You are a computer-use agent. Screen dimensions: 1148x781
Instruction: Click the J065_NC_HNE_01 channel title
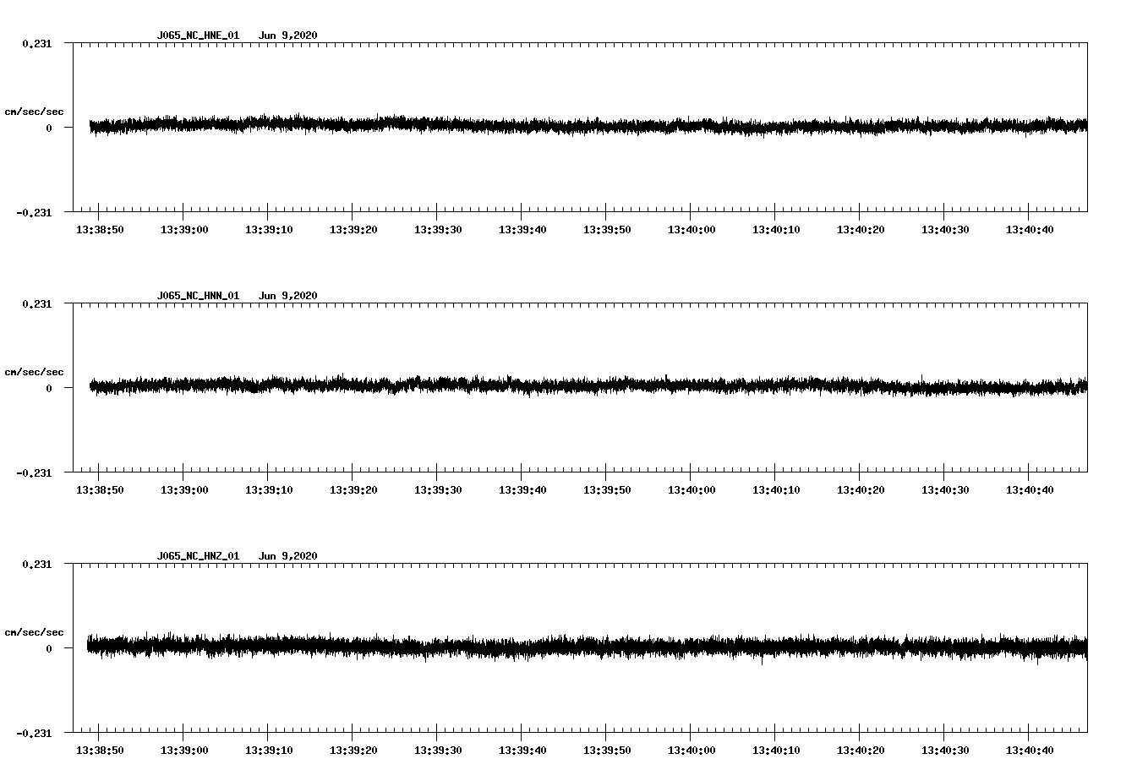198,35
